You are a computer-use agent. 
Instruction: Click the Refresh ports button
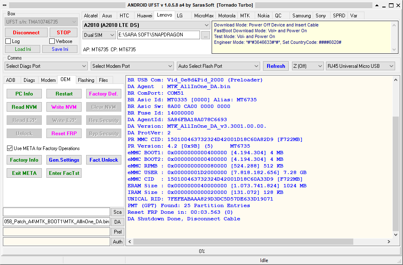[276, 66]
